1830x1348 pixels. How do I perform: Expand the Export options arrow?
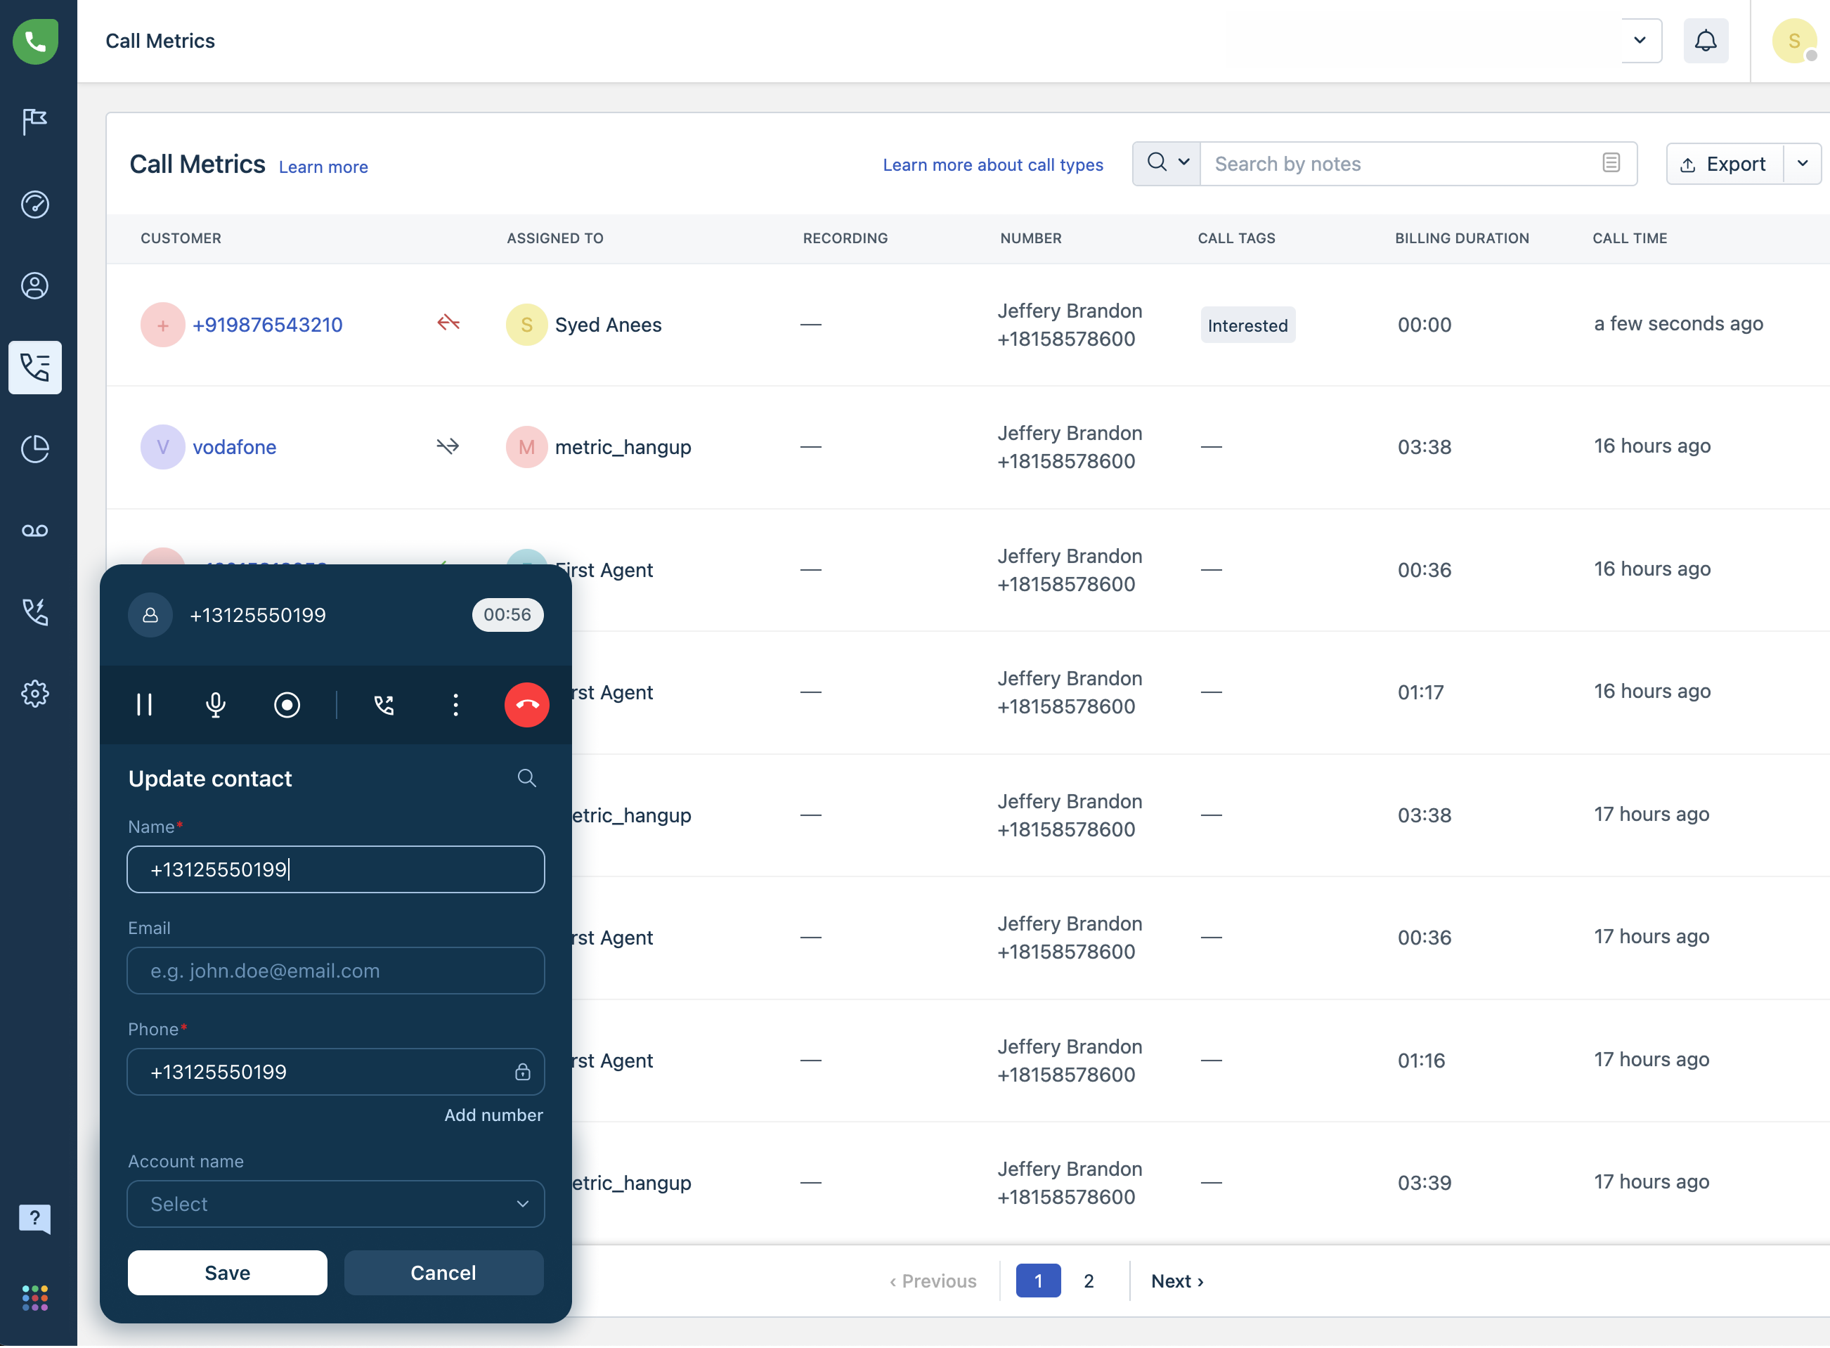click(x=1803, y=163)
